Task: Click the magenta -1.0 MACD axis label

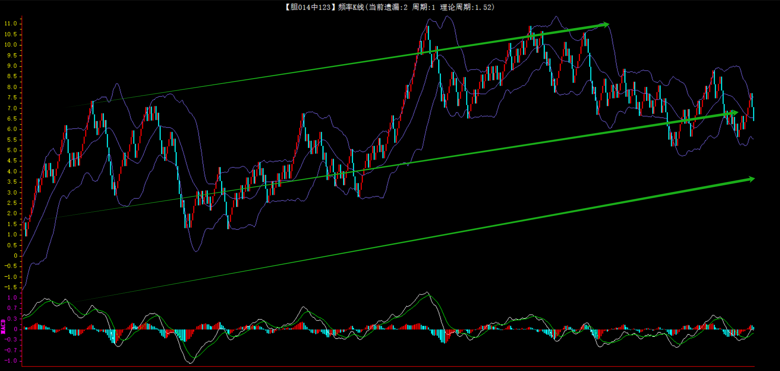Action: pos(10,361)
